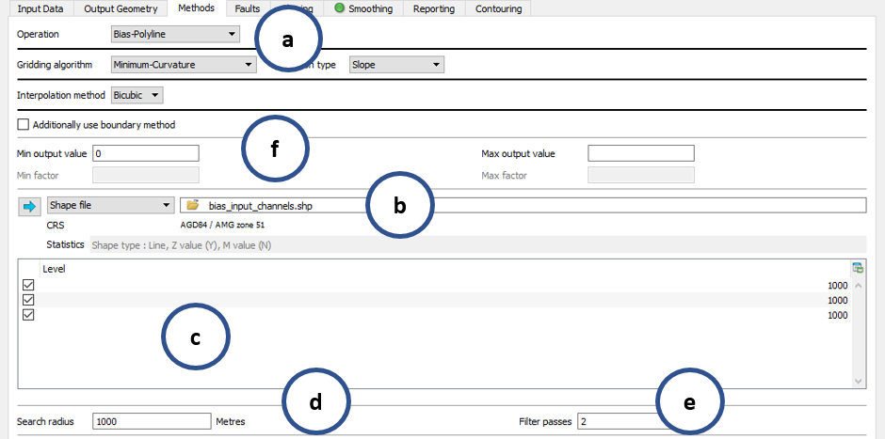Uncheck the first row checkbox in Level list
Viewport: 885px width, 439px height.
27,285
